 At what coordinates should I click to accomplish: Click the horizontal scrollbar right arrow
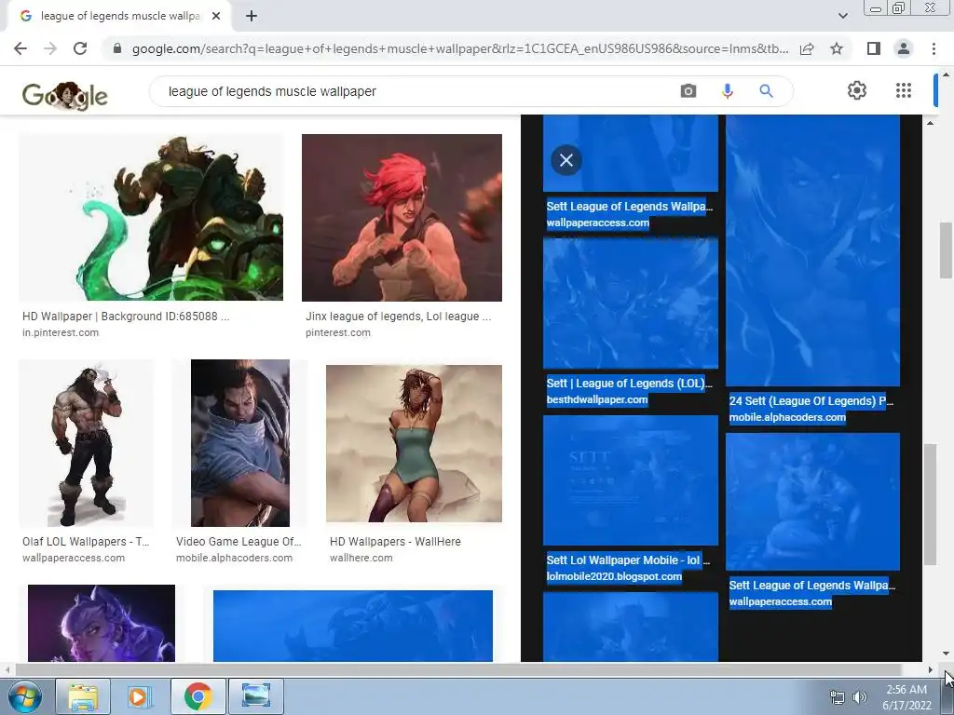pyautogui.click(x=930, y=669)
